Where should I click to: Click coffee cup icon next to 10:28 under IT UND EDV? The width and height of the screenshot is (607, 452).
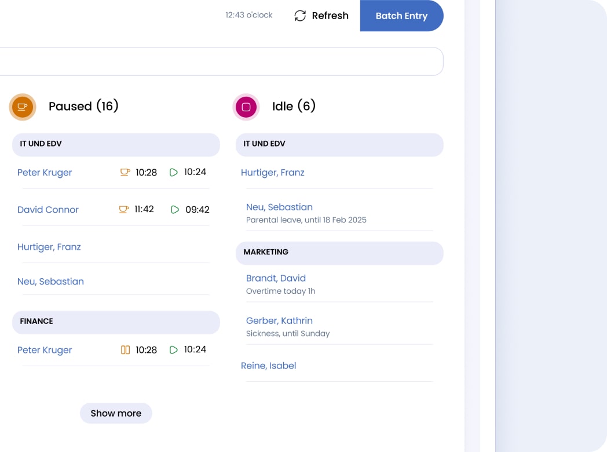(x=125, y=172)
